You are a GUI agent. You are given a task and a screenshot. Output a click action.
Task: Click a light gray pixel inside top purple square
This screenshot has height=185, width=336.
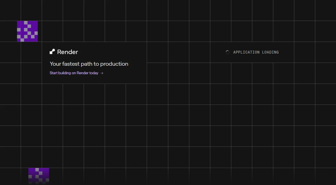click(26, 22)
